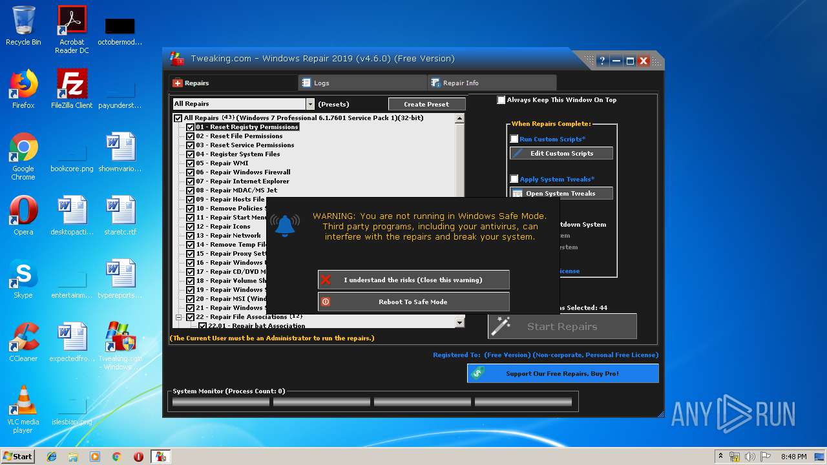The image size is (827, 465).
Task: Open Chrome icon in taskbar
Action: pos(116,457)
